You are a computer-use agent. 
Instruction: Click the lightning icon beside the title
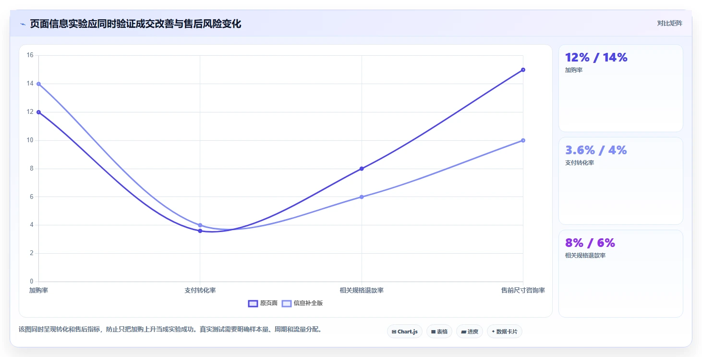tap(23, 24)
